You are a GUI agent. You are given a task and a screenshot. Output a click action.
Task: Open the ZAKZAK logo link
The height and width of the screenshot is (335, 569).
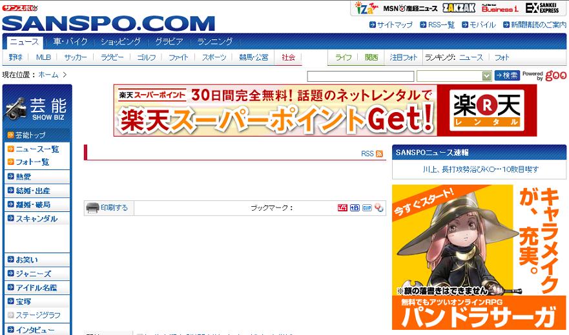pos(459,8)
